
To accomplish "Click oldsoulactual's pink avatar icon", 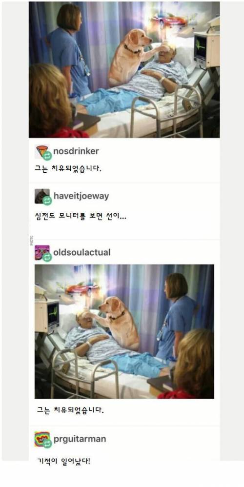I will tap(42, 252).
